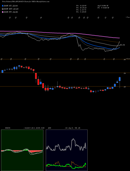Click the 'Pre C: 23.33' value
The width and height of the screenshot is (130, 171).
[81, 12]
